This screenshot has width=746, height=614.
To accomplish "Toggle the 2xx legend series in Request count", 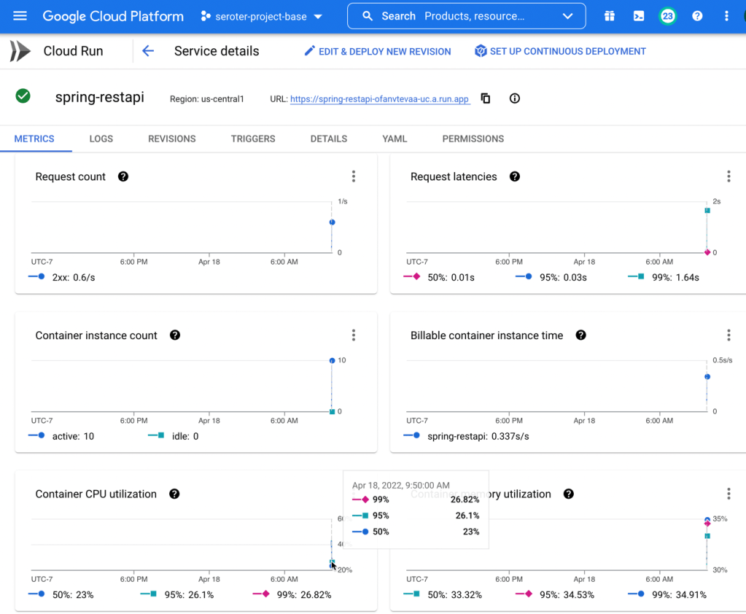I will coord(62,277).
